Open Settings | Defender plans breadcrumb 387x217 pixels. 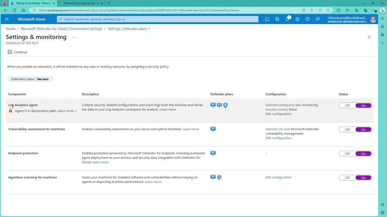point(127,29)
